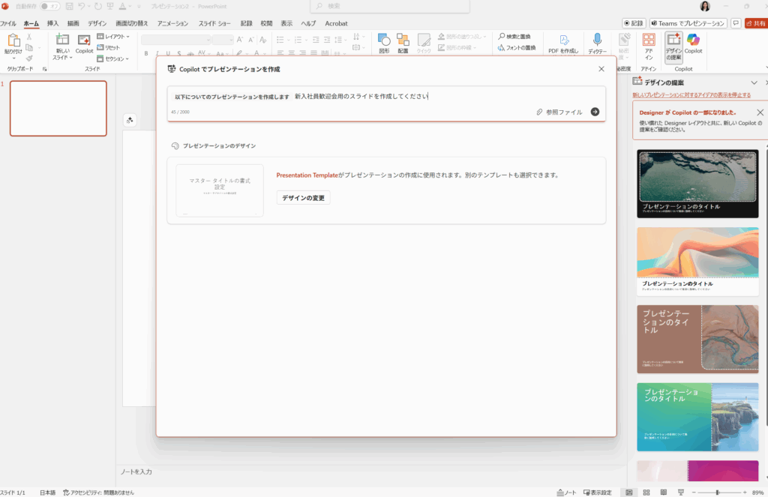Image resolution: width=768 pixels, height=497 pixels.
Task: Open the セクション dropdown
Action: pyautogui.click(x=113, y=58)
